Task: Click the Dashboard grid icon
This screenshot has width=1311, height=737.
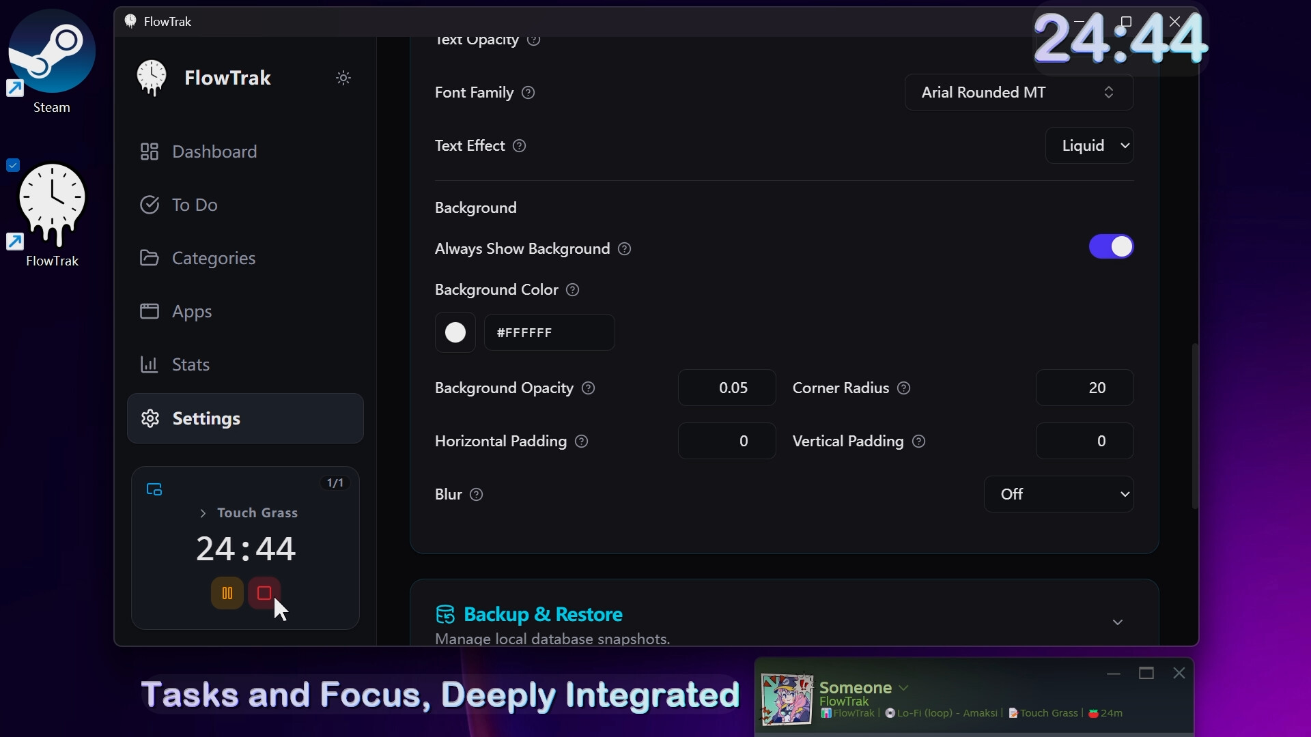Action: pos(150,151)
